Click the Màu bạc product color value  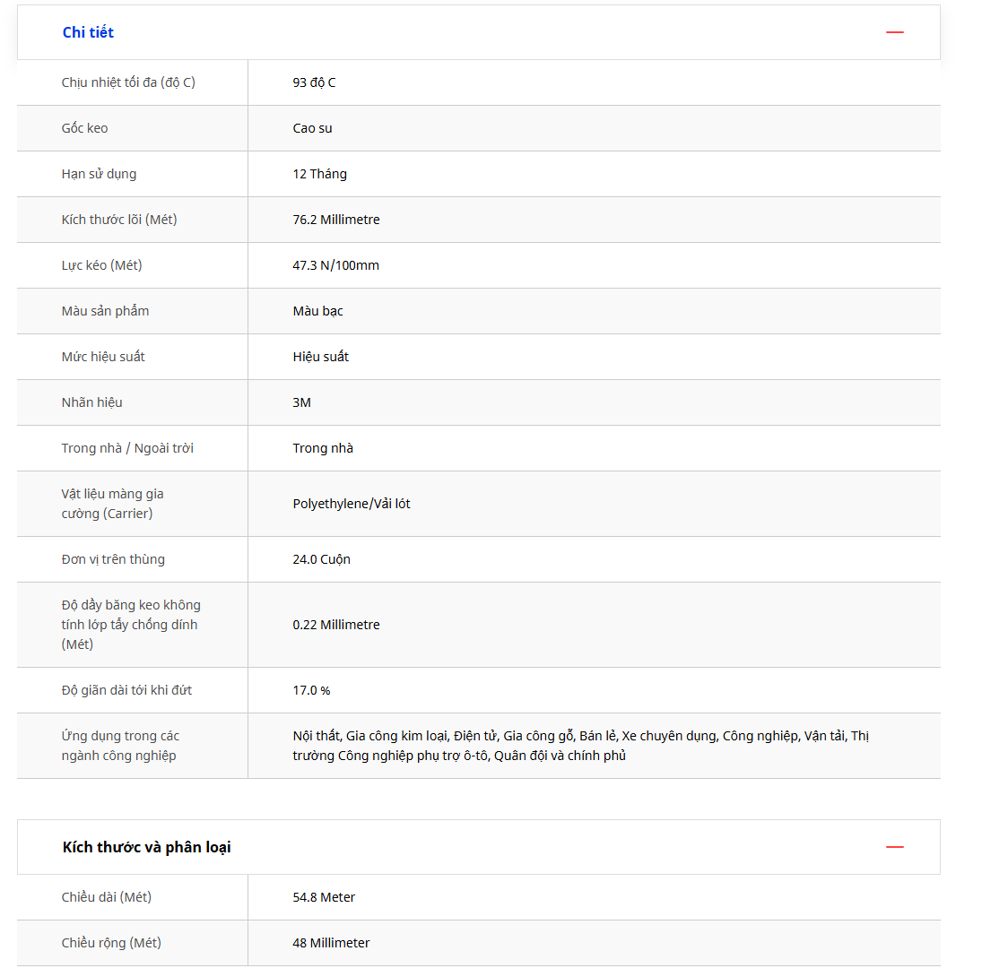pos(317,311)
